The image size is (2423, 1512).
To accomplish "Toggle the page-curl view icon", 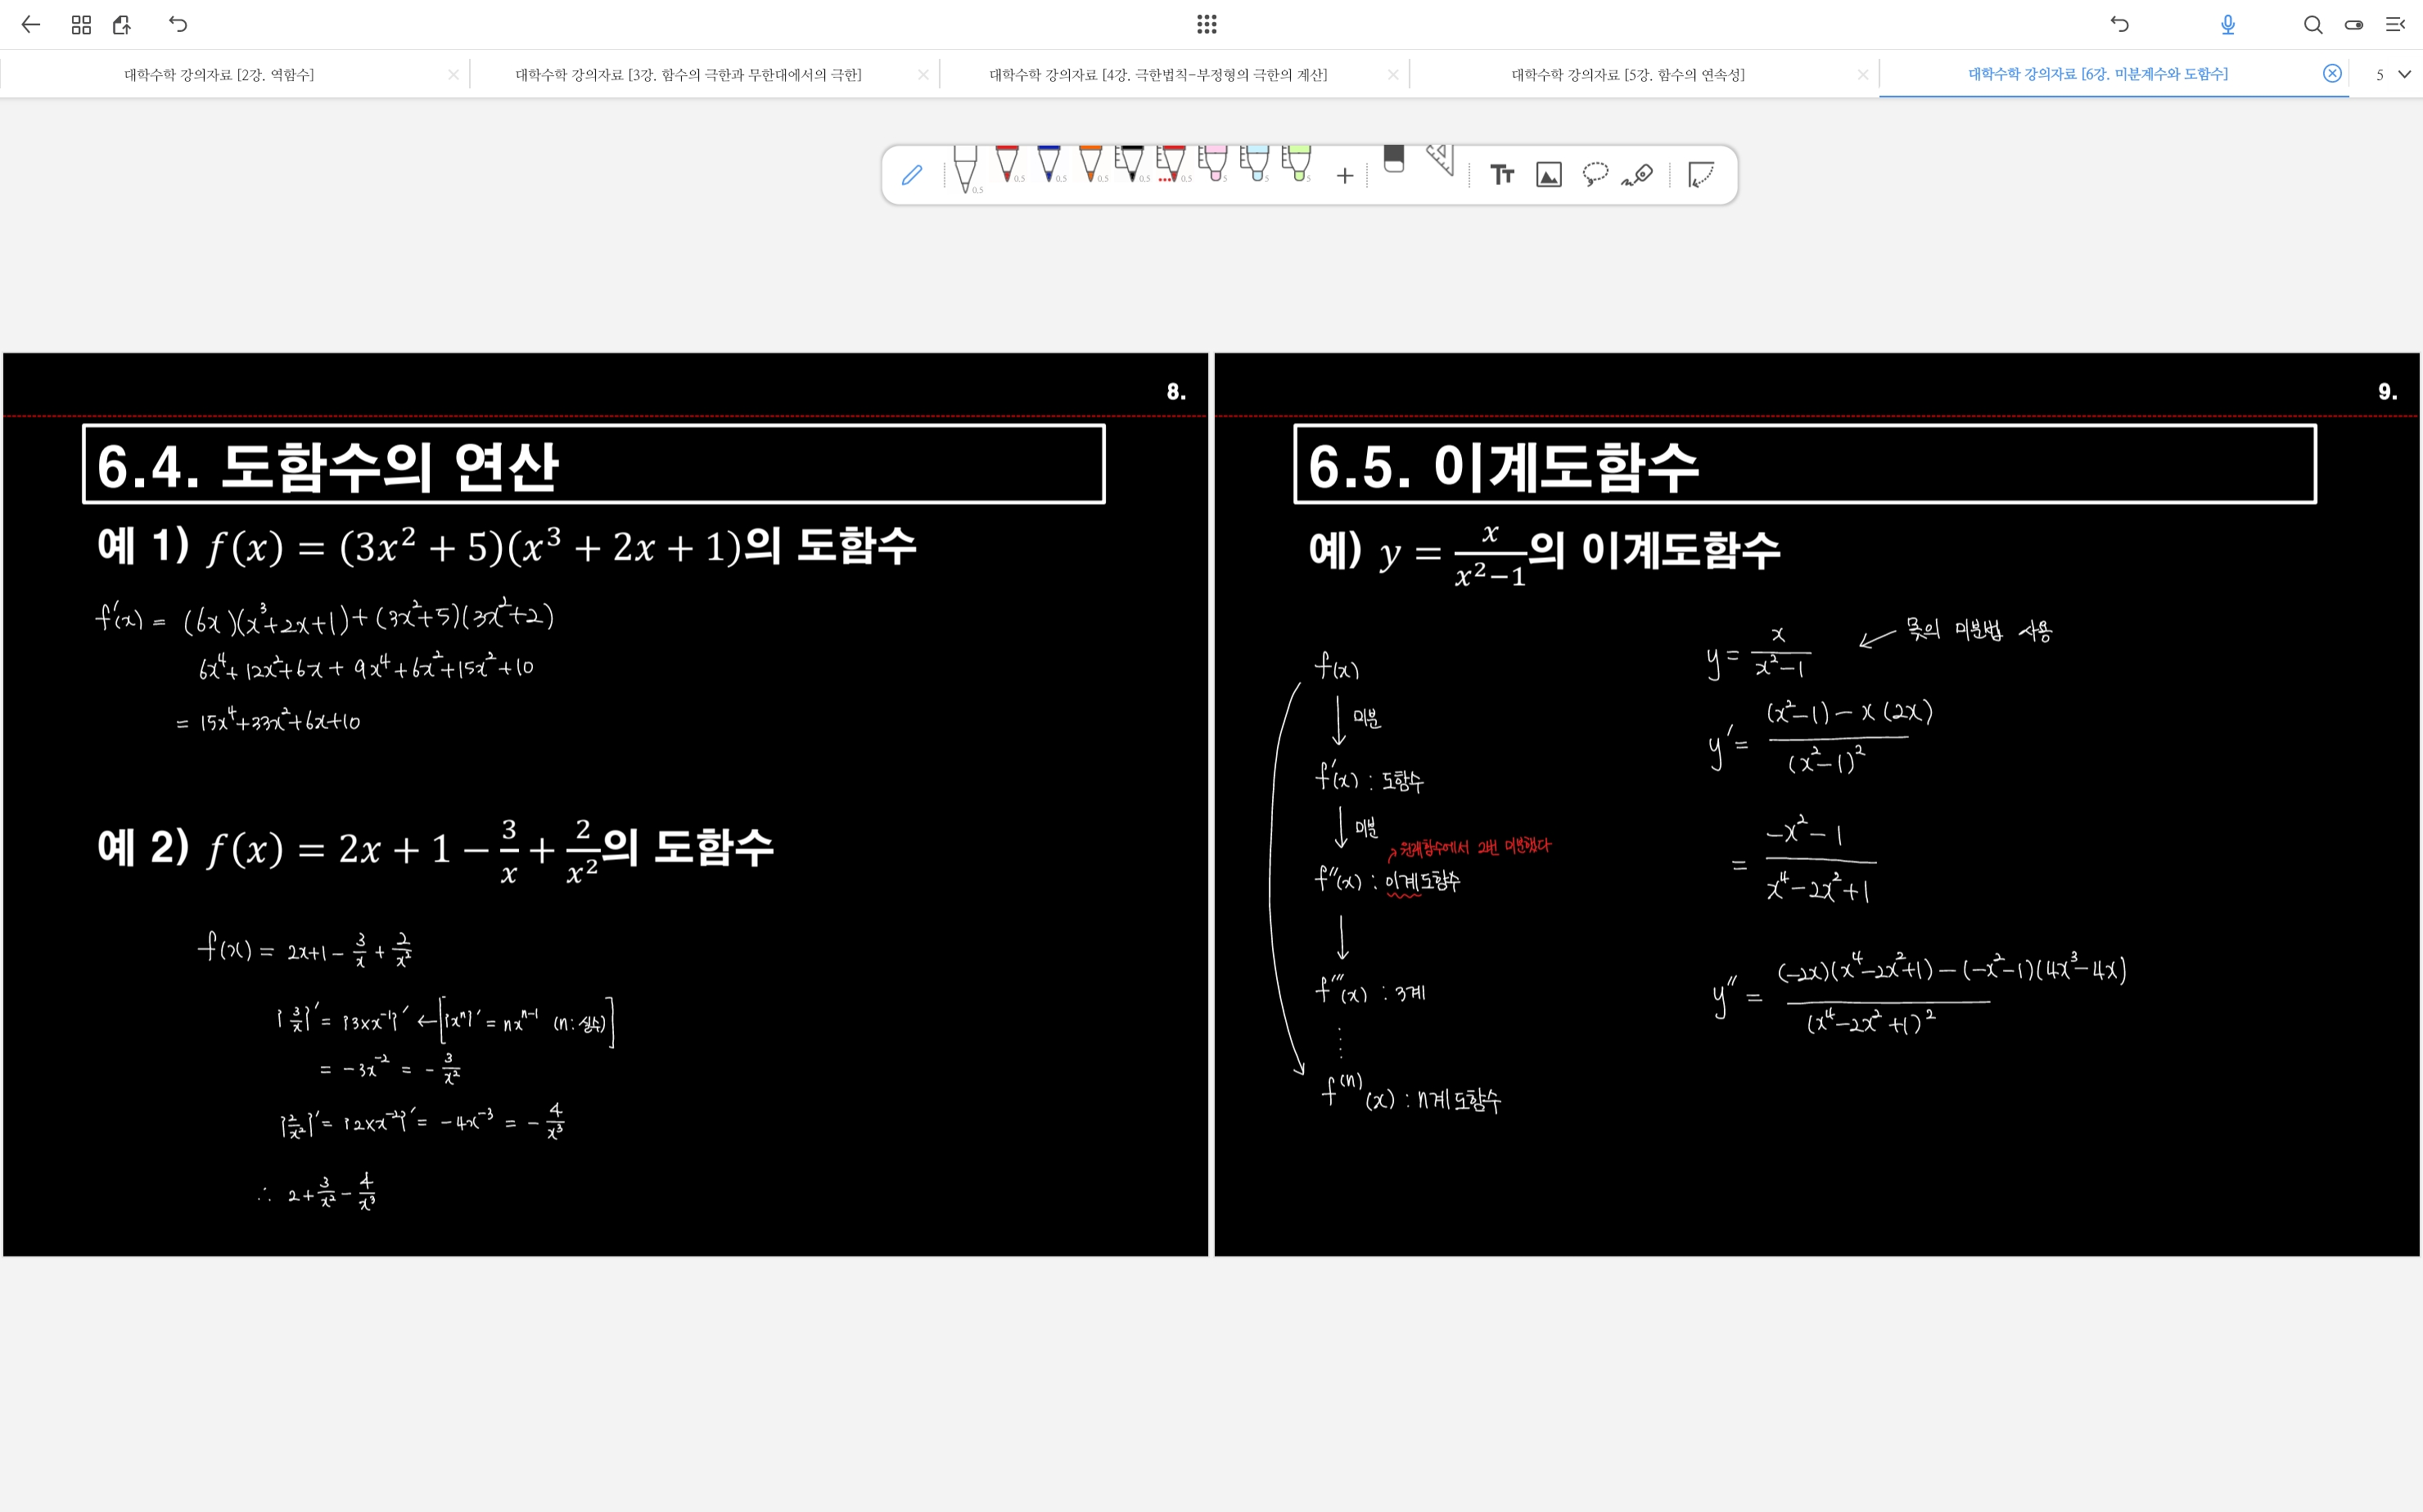I will point(1701,175).
